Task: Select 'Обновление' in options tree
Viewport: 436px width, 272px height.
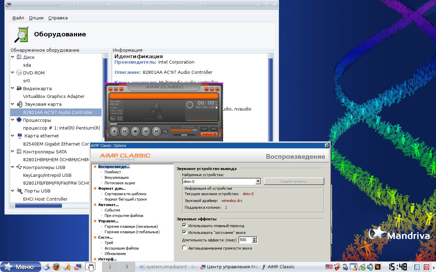Action: pyautogui.click(x=115, y=254)
